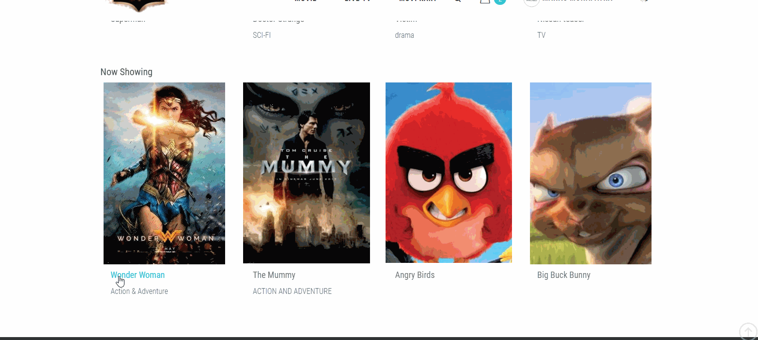Open the Wonder Woman title link
Image resolution: width=758 pixels, height=340 pixels.
[x=138, y=275]
